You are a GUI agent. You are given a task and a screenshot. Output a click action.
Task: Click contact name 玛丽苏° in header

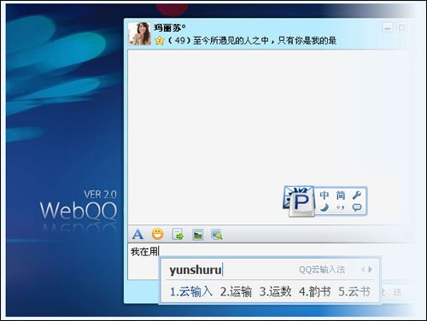(x=170, y=28)
